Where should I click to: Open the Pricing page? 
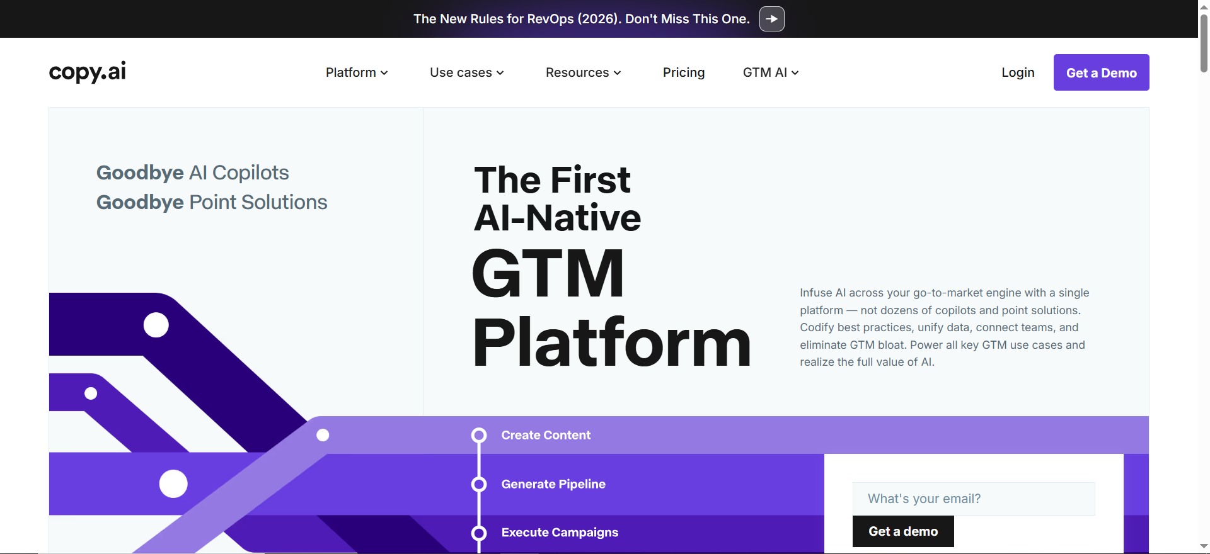[684, 72]
